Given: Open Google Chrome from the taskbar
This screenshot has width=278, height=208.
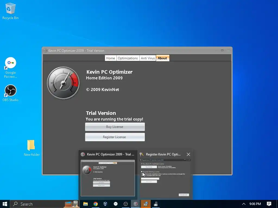Looking at the screenshot, I should click(x=96, y=204).
